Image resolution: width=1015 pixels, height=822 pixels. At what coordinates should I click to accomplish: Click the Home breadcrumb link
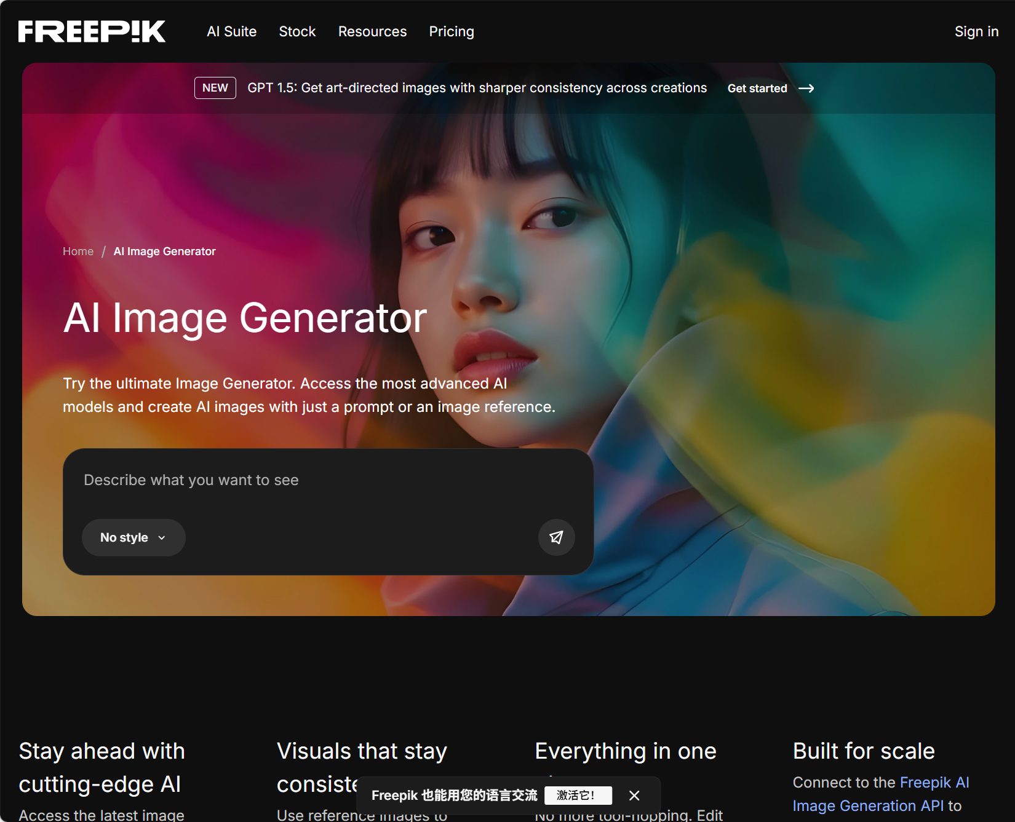[x=78, y=251]
